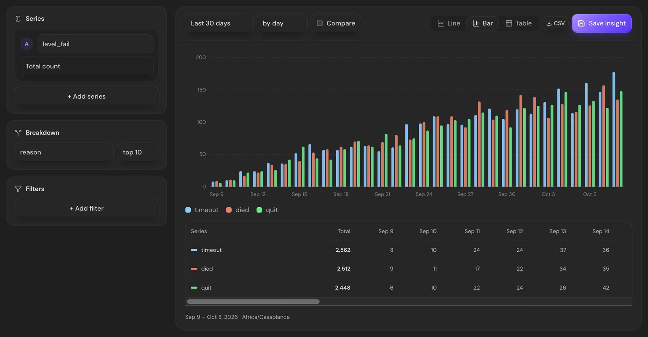Viewport: 648px width, 337px height.
Task: Click the Line chart icon
Action: tap(441, 23)
